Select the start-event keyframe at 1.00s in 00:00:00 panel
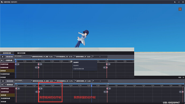Screen dimensions: 185x104 point(107,64)
